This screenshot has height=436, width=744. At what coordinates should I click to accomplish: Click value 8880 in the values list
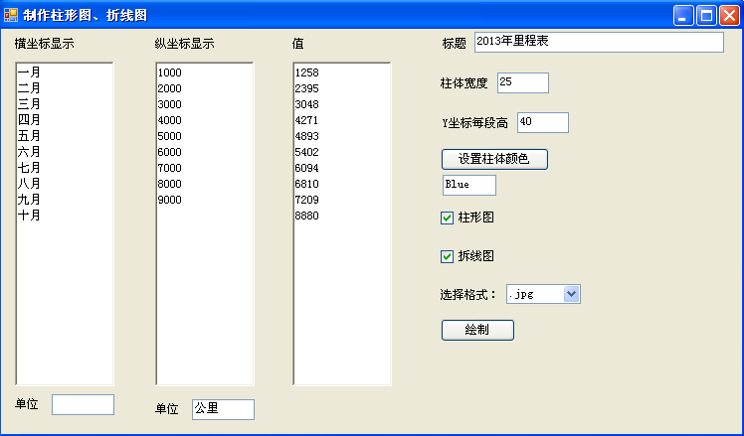coord(307,216)
